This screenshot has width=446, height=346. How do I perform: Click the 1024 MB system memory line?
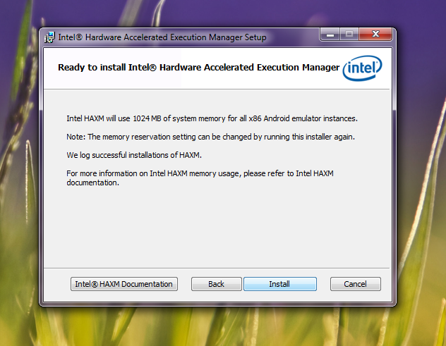tap(212, 118)
